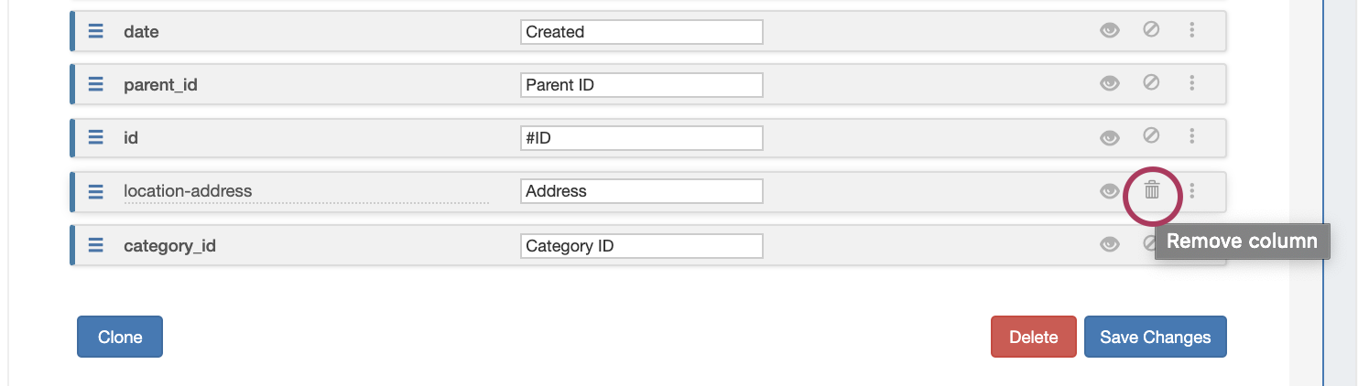Hide the location-address column with eye icon
1358x386 pixels.
tap(1110, 191)
